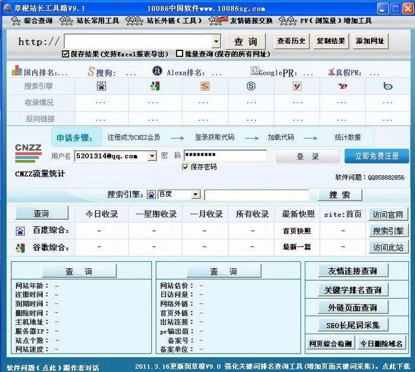Click the 注册成为CNZZ会员 step text
This screenshot has height=372, width=415.
pos(133,137)
